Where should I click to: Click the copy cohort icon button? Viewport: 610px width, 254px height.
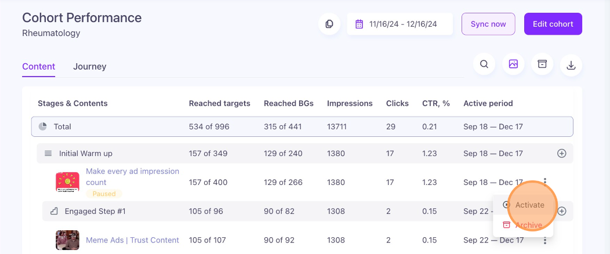click(329, 24)
